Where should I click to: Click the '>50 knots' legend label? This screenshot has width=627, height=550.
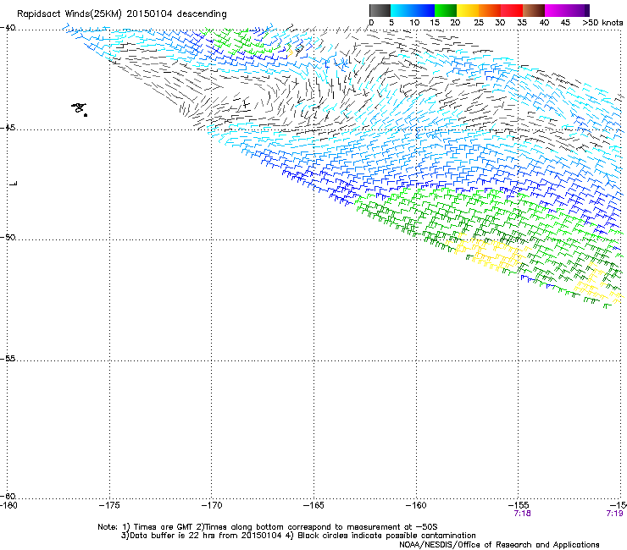[x=602, y=23]
